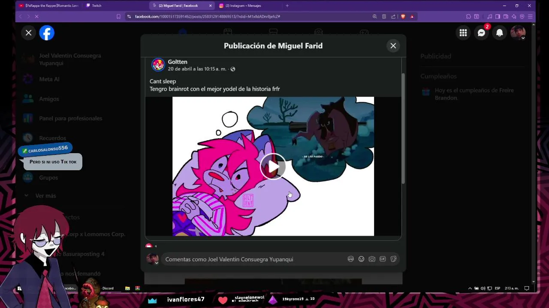Attach a photo with the camera icon
This screenshot has height=308, width=549.
(x=372, y=259)
